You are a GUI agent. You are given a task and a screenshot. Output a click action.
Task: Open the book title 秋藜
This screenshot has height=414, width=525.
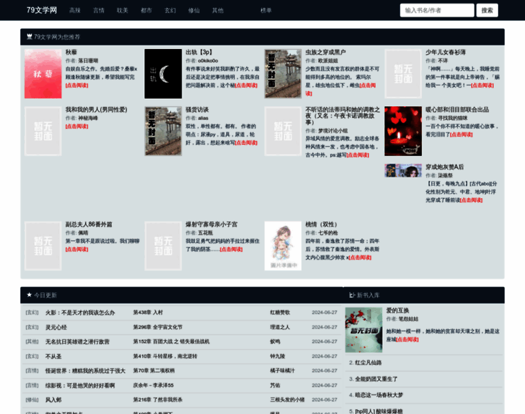(71, 52)
